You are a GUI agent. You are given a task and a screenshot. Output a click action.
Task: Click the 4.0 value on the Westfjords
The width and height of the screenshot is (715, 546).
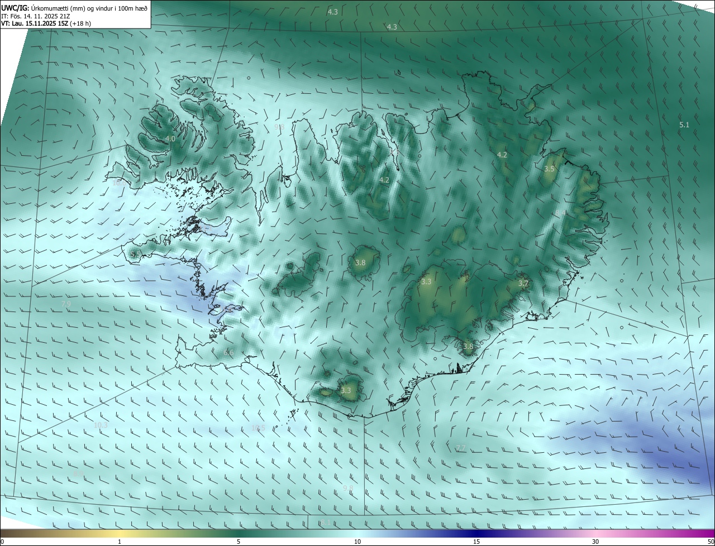click(x=170, y=138)
